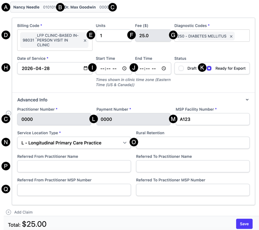This screenshot has height=230, width=259.
Task: Click the minus circle to remove the claim
Action: [x=9, y=113]
